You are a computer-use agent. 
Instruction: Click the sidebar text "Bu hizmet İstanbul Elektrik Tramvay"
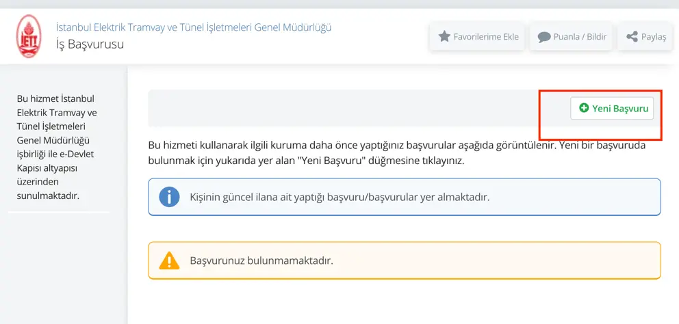pyautogui.click(x=57, y=147)
